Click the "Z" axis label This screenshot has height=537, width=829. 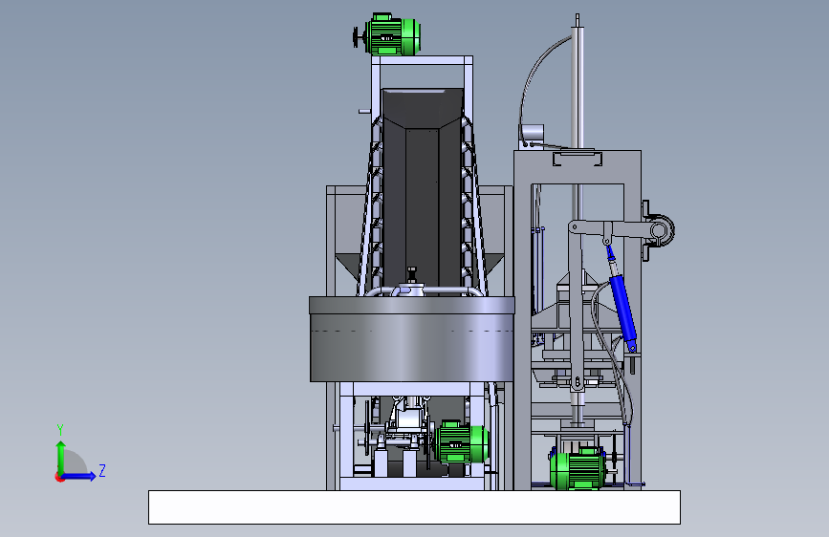pos(102,470)
